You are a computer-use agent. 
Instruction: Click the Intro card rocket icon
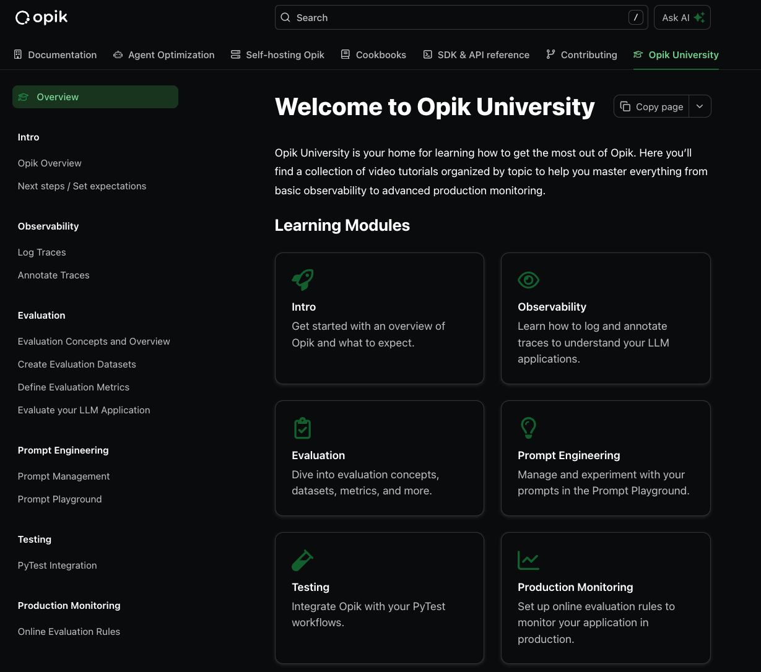point(303,280)
